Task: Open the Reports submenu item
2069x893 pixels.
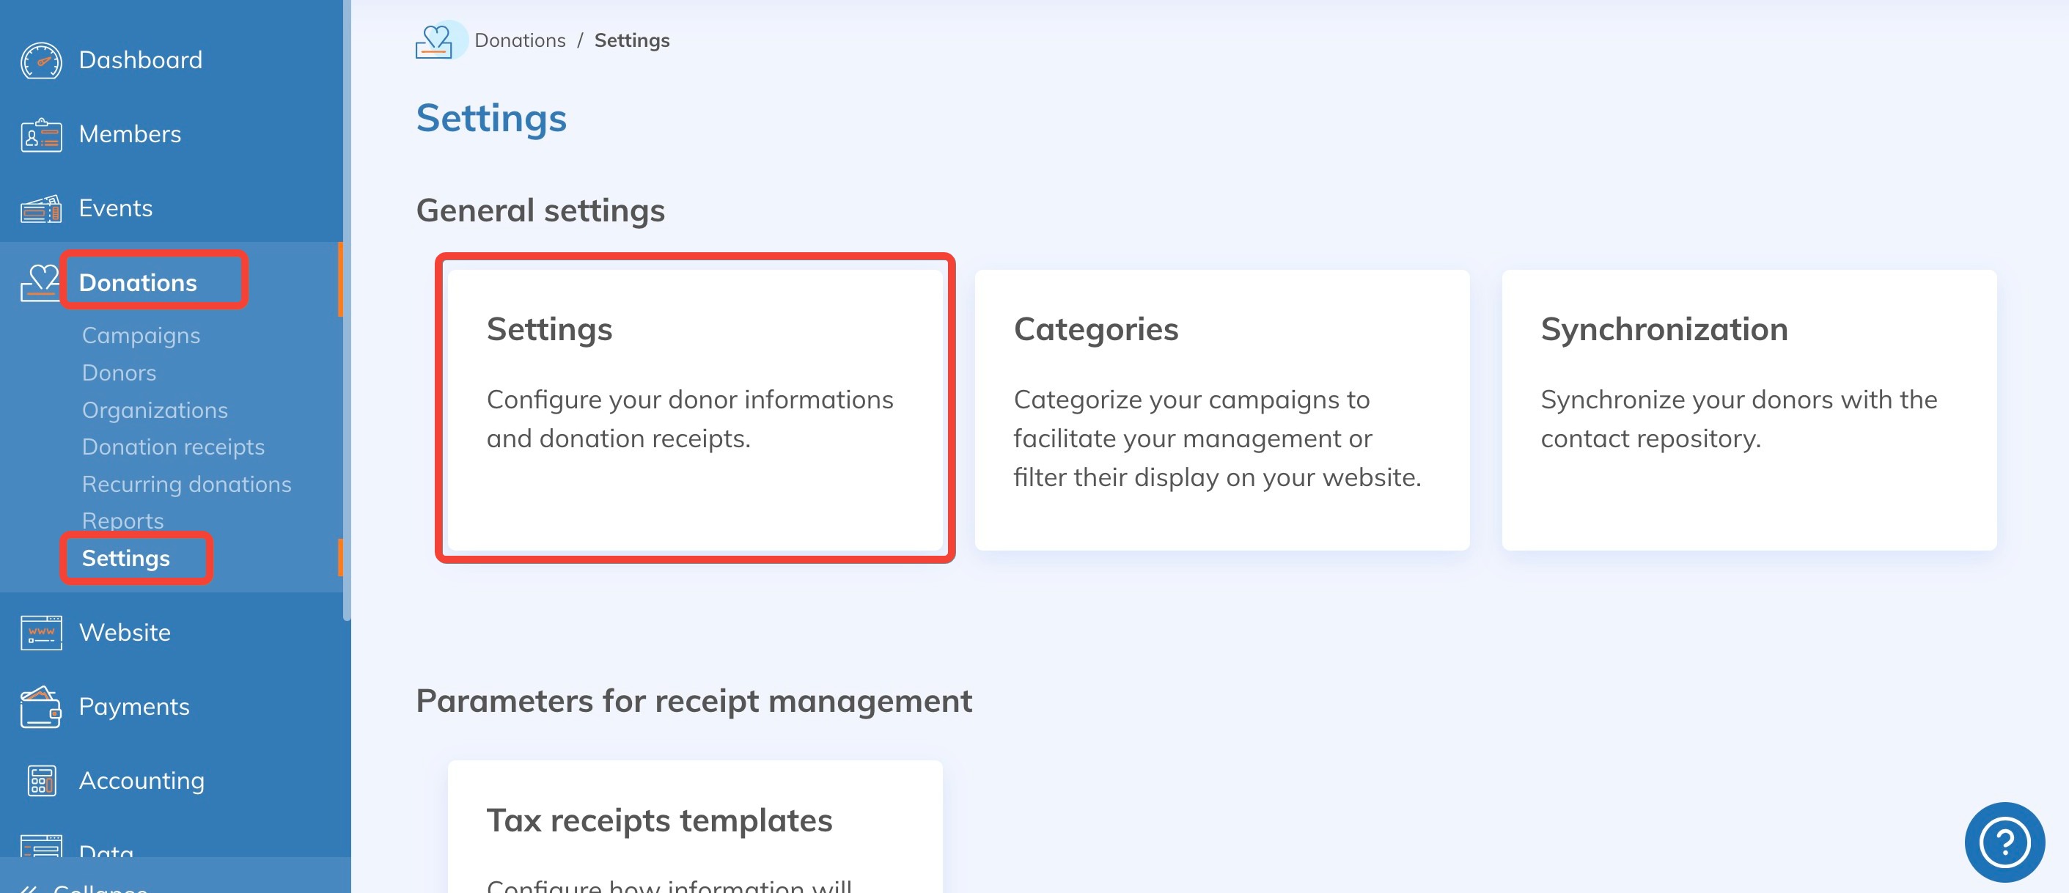Action: tap(122, 521)
